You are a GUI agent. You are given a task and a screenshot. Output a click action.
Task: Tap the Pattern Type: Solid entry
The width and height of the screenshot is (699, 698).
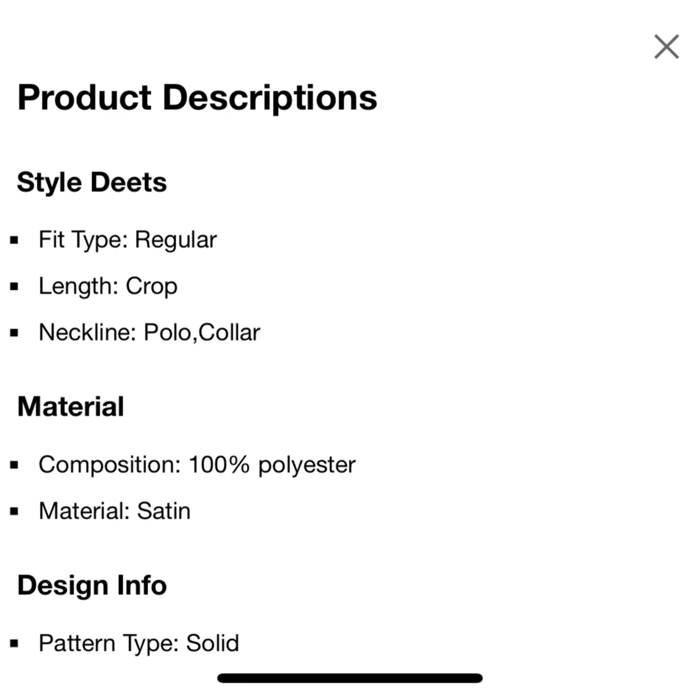139,643
